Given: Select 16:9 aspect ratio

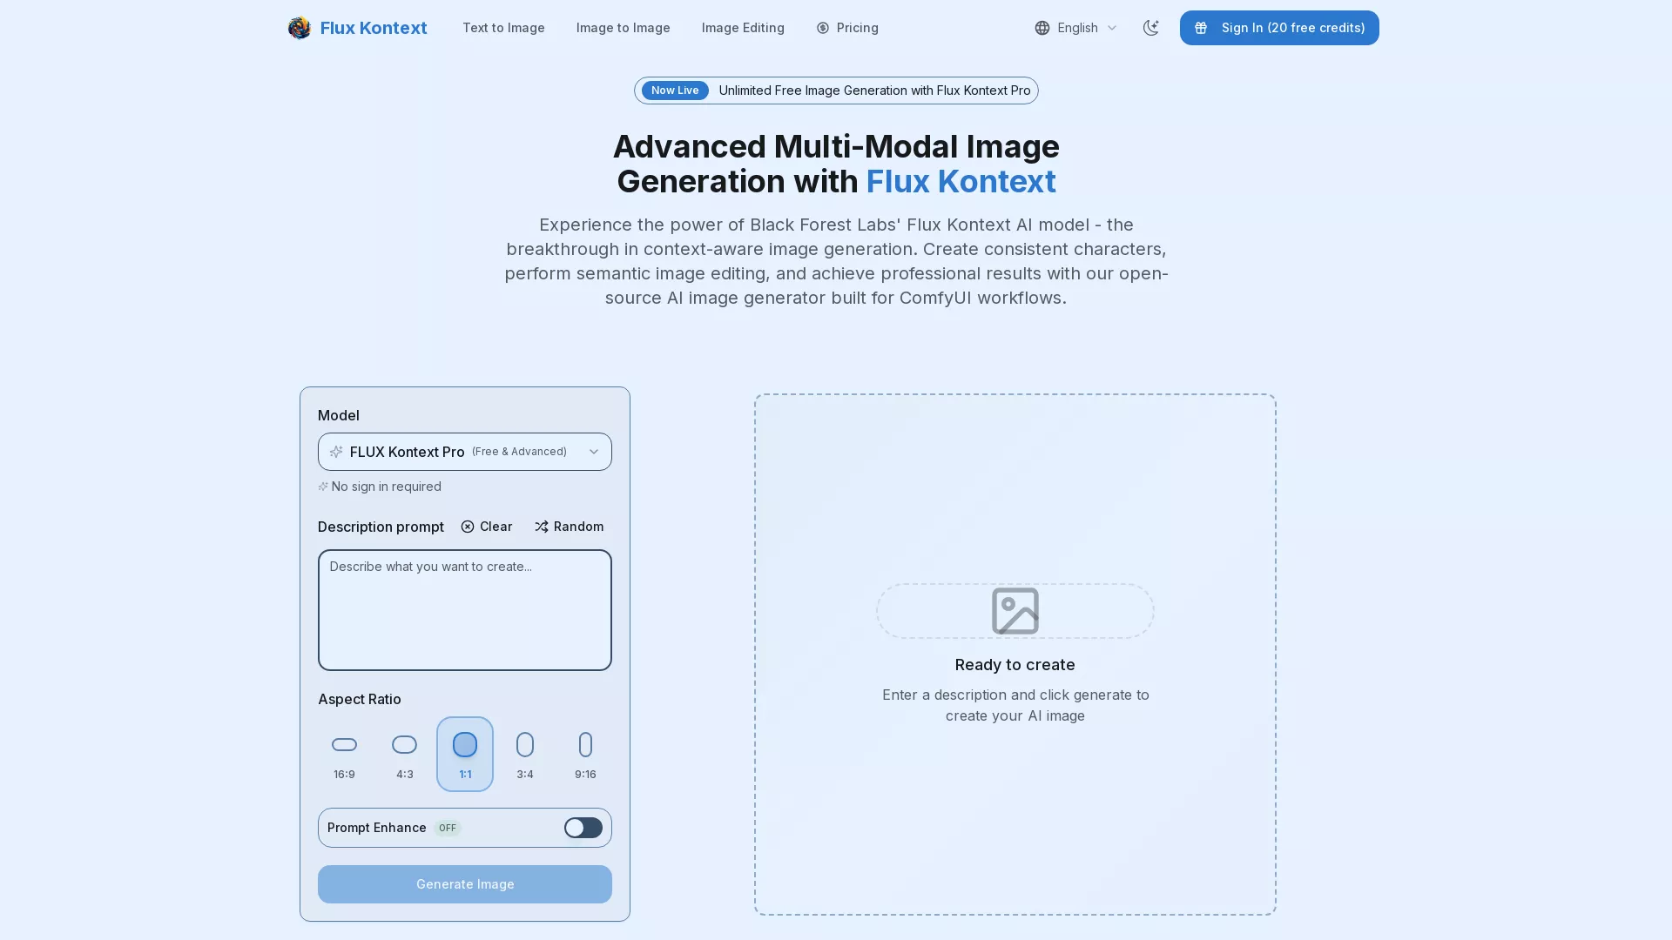Looking at the screenshot, I should (x=344, y=754).
